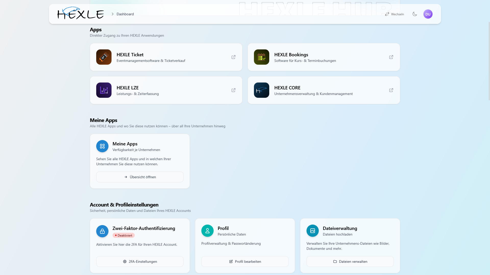
Task: Click external link icon on HEXLE LZE
Action: (x=234, y=90)
